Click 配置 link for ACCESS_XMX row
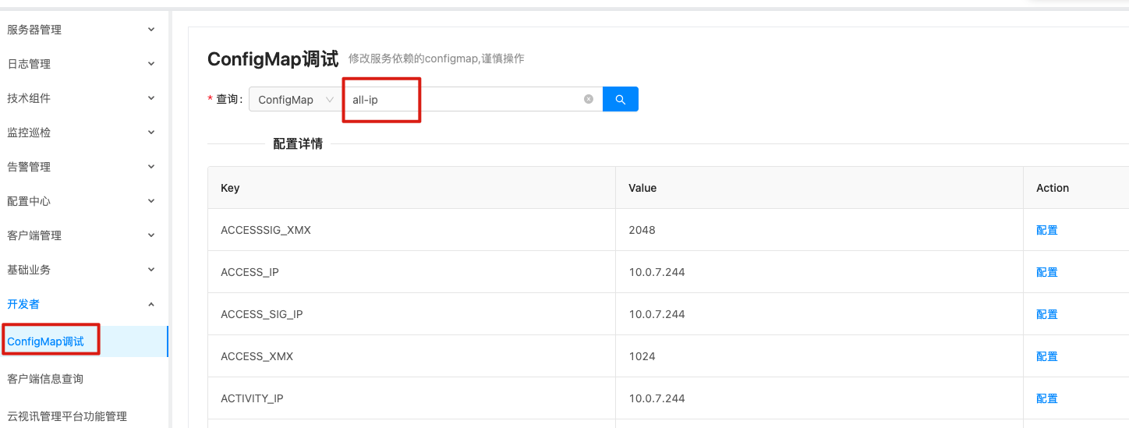Image resolution: width=1129 pixels, height=428 pixels. click(1046, 356)
